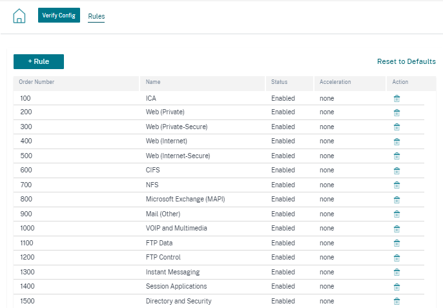The width and height of the screenshot is (443, 308).
Task: Open the Web (Internet) rule name
Action: pos(167,141)
